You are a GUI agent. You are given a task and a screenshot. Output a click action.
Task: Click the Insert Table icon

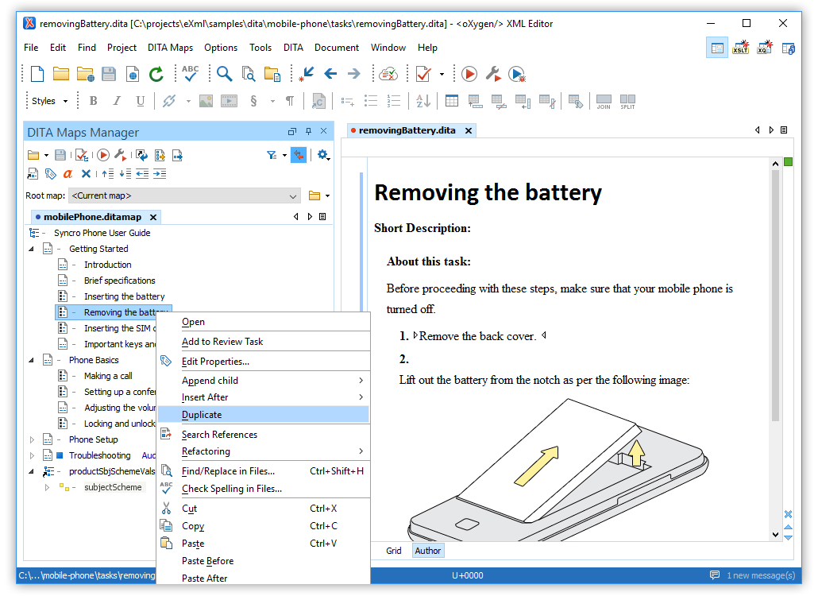(x=452, y=101)
